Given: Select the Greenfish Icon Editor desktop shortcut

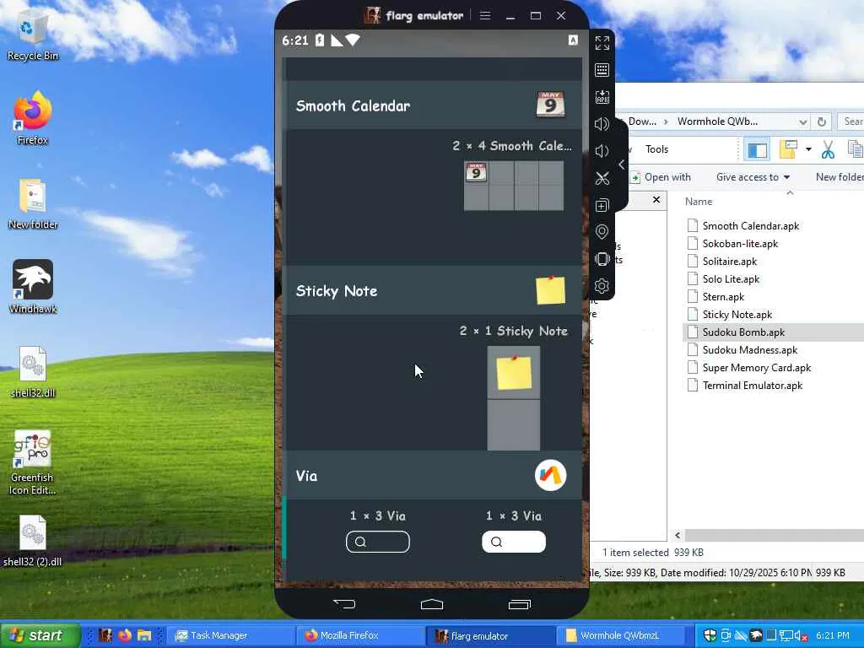Looking at the screenshot, I should click(x=33, y=463).
